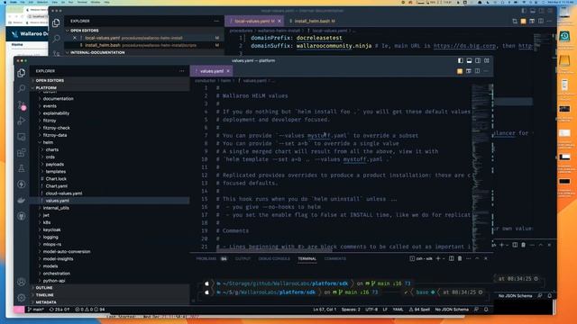
Task: Click the orange editor toolbar icon beside values.yaml
Action: 460,71
